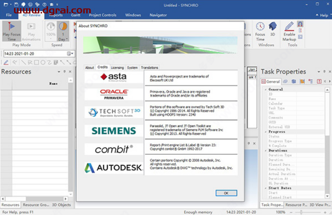Open the Project Controls ribbon tab
The height and width of the screenshot is (215, 332).
click(102, 15)
